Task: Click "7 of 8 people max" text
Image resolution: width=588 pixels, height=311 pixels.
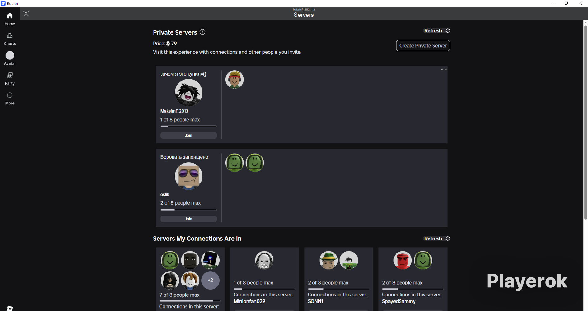Action: [x=179, y=295]
